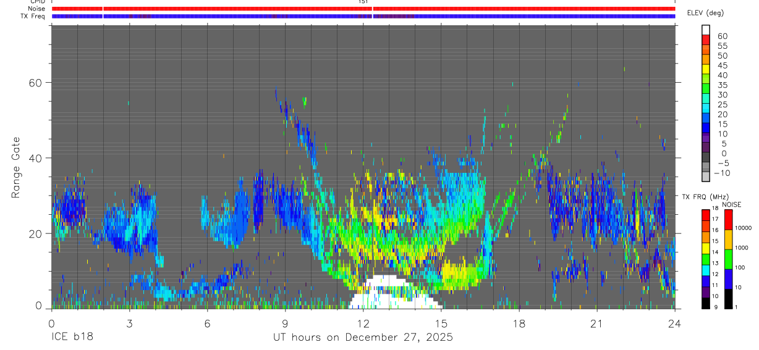Click the blue 10 segment of NOISE colorbar
Viewport: 759px width, 350px height.
click(x=729, y=279)
